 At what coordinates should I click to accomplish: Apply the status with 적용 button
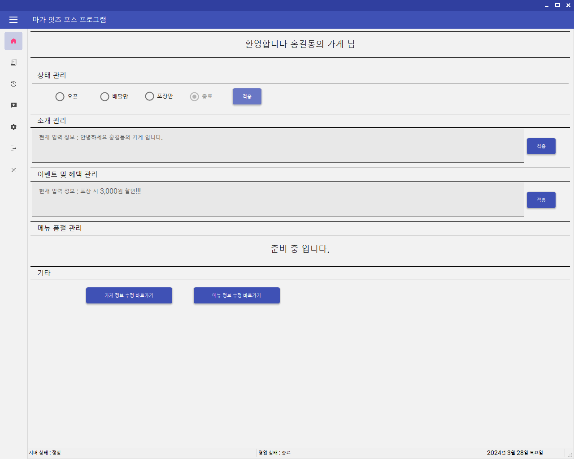[247, 96]
